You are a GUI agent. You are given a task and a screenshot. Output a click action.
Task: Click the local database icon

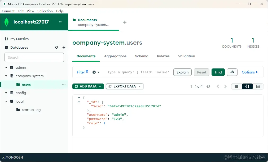(12, 101)
